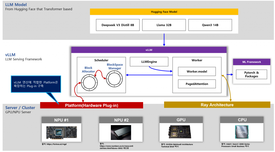This screenshot has height=152, width=275.
Task: Click the Pytorch & Packages box
Action: tap(251, 75)
